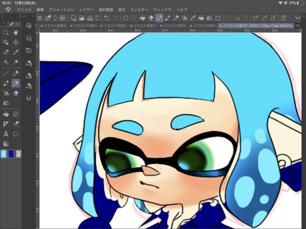The image size is (306, 229).
Task: Open the Layers stack palette icon
Action: click(x=29, y=98)
